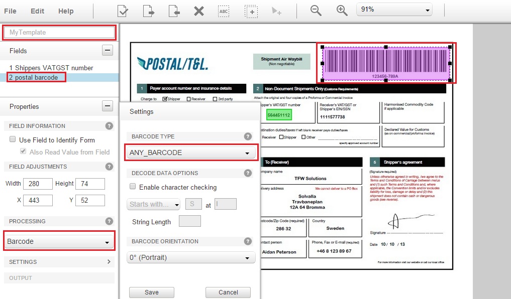511x299 pixels.
Task: Open help for Barcode Type section
Action: coord(247,136)
